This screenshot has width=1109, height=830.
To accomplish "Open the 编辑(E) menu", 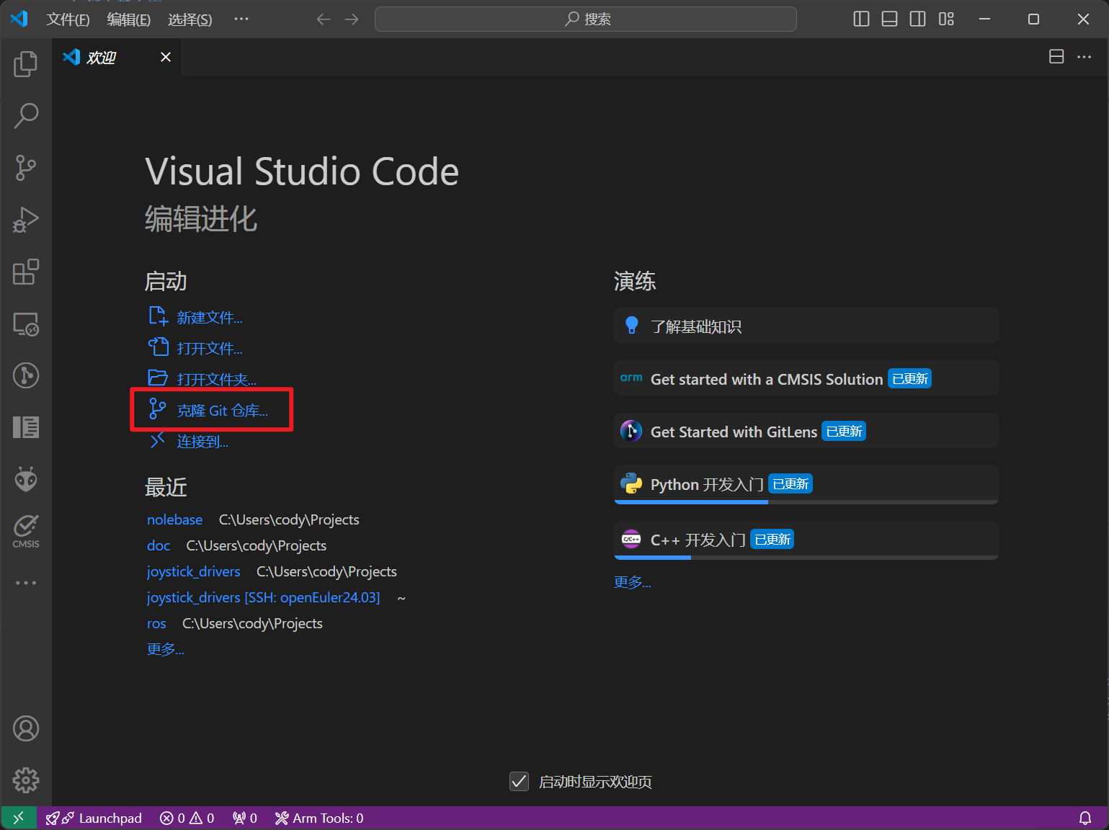I will pos(128,19).
